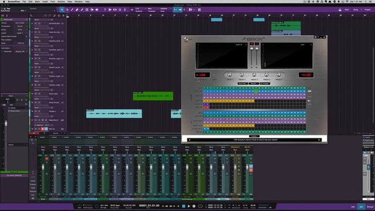Click the Preset 5 knob in Orion

pos(279,75)
